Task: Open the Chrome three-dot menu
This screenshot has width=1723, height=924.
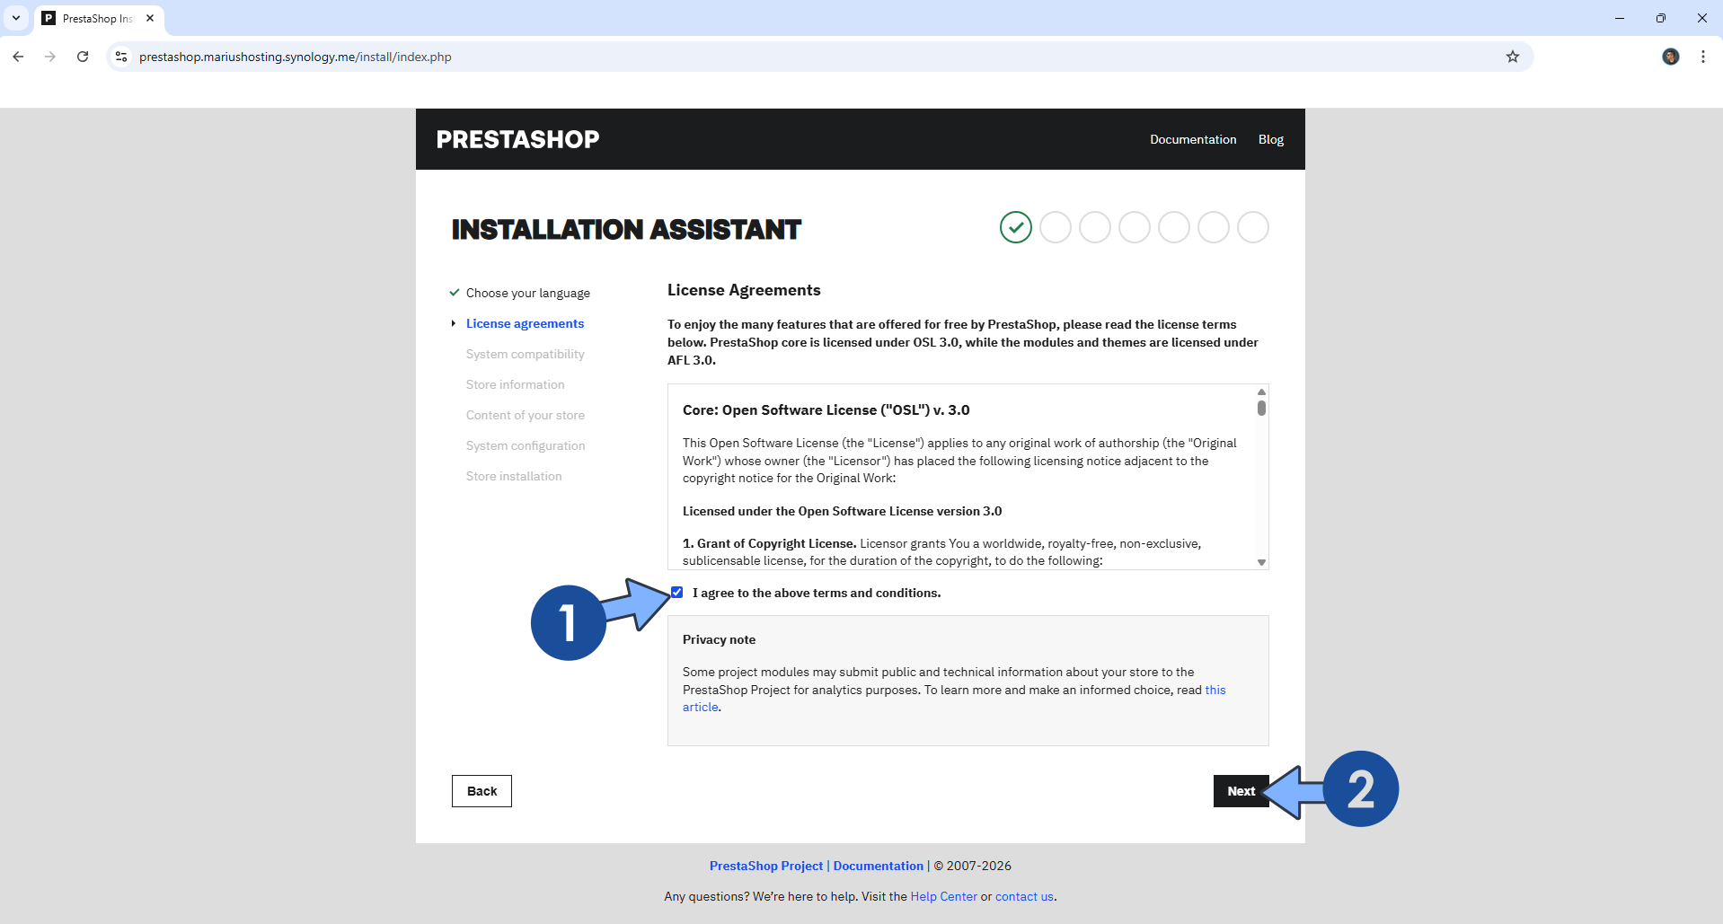Action: click(x=1702, y=56)
